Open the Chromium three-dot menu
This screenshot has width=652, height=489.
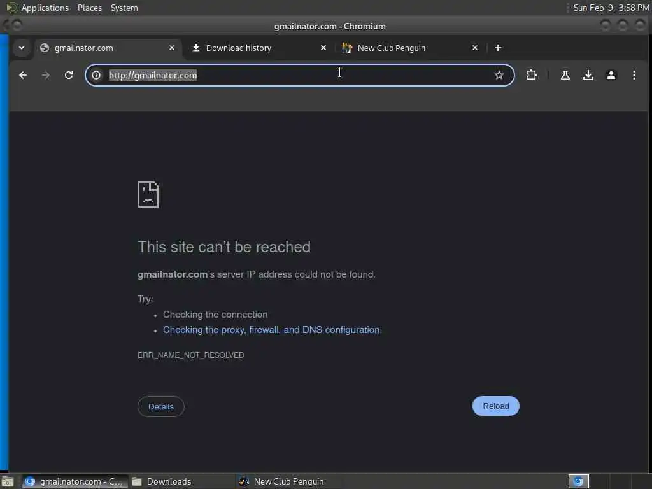pos(634,75)
